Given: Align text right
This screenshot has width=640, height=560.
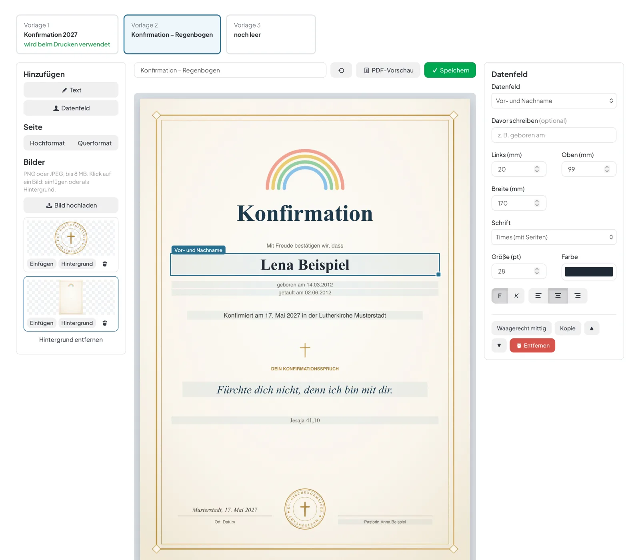Looking at the screenshot, I should (x=578, y=296).
